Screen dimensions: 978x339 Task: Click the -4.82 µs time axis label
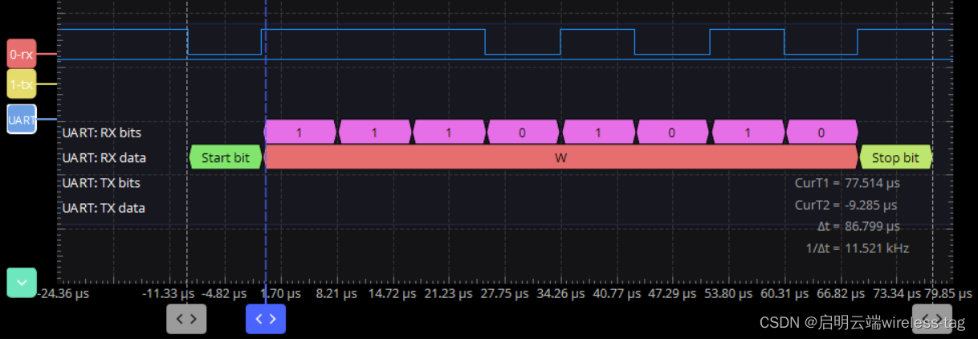coord(226,294)
